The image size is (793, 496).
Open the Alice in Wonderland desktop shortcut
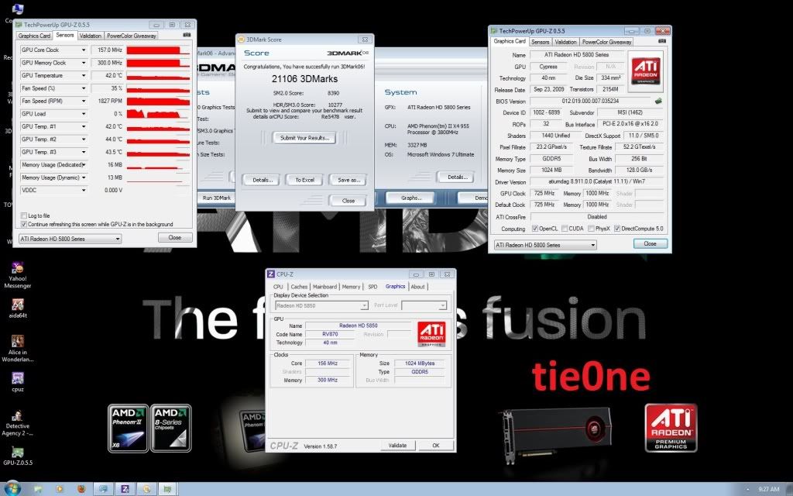18,348
